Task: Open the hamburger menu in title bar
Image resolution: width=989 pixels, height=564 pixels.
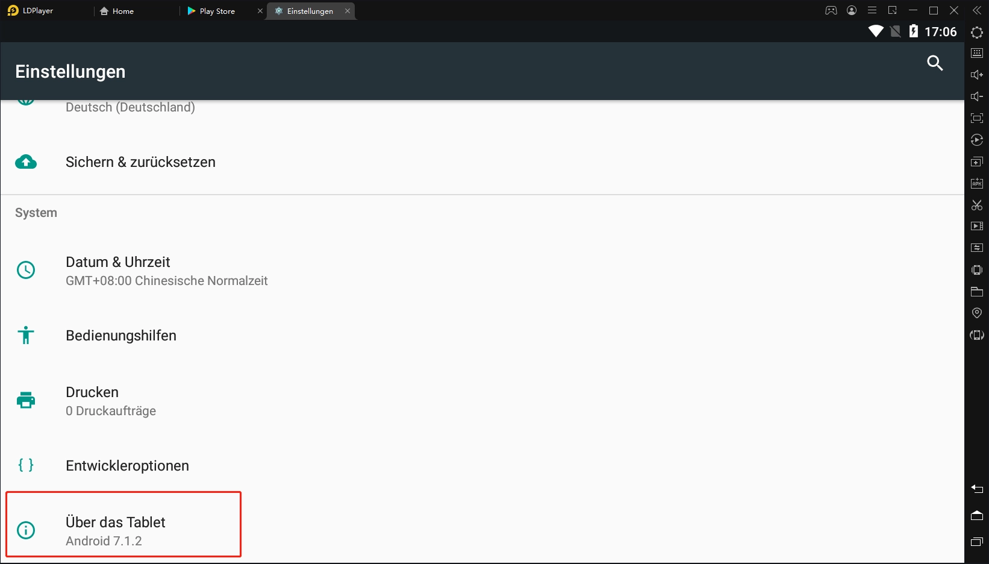Action: 872,10
